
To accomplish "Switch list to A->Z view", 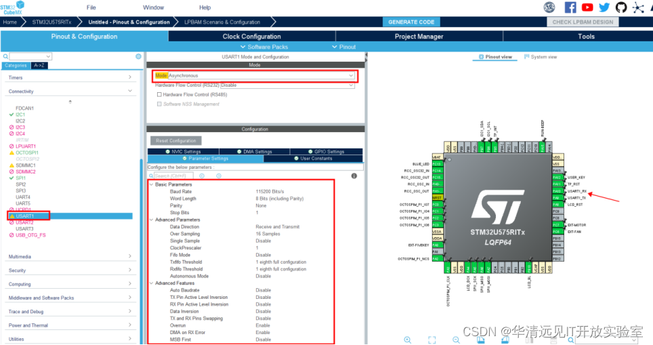I will [39, 66].
